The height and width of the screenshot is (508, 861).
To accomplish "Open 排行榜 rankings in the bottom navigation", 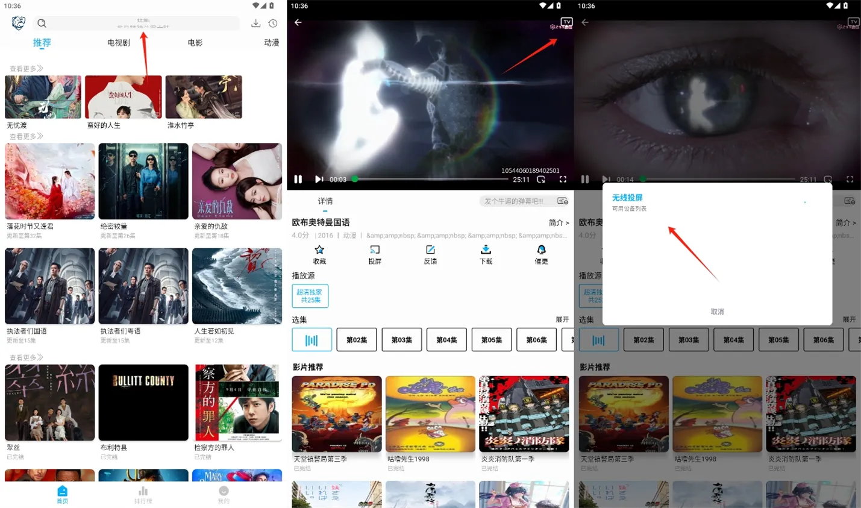I will click(143, 494).
